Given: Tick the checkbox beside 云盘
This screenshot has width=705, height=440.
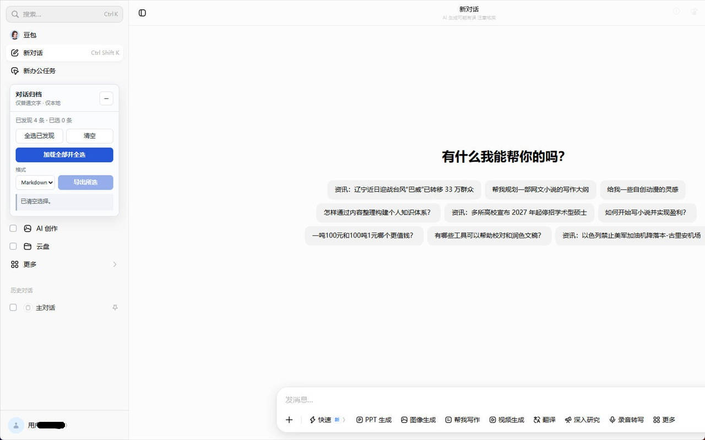Looking at the screenshot, I should [13, 246].
